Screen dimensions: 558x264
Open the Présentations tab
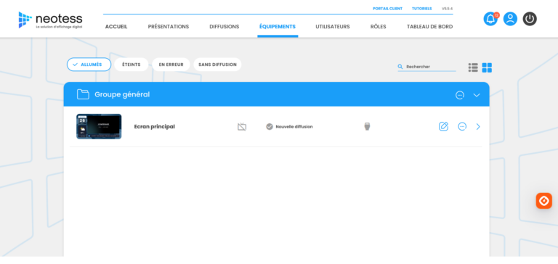point(169,27)
